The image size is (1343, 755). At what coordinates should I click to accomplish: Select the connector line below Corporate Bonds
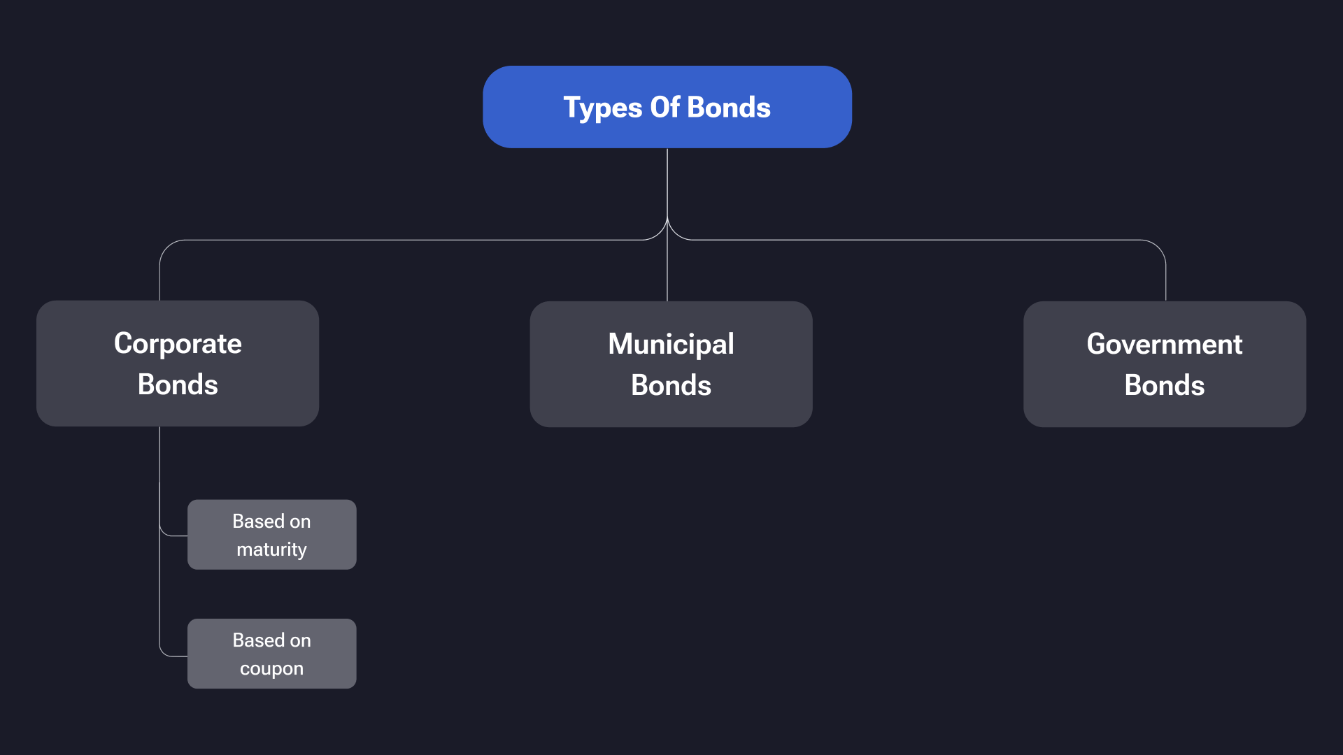point(159,454)
